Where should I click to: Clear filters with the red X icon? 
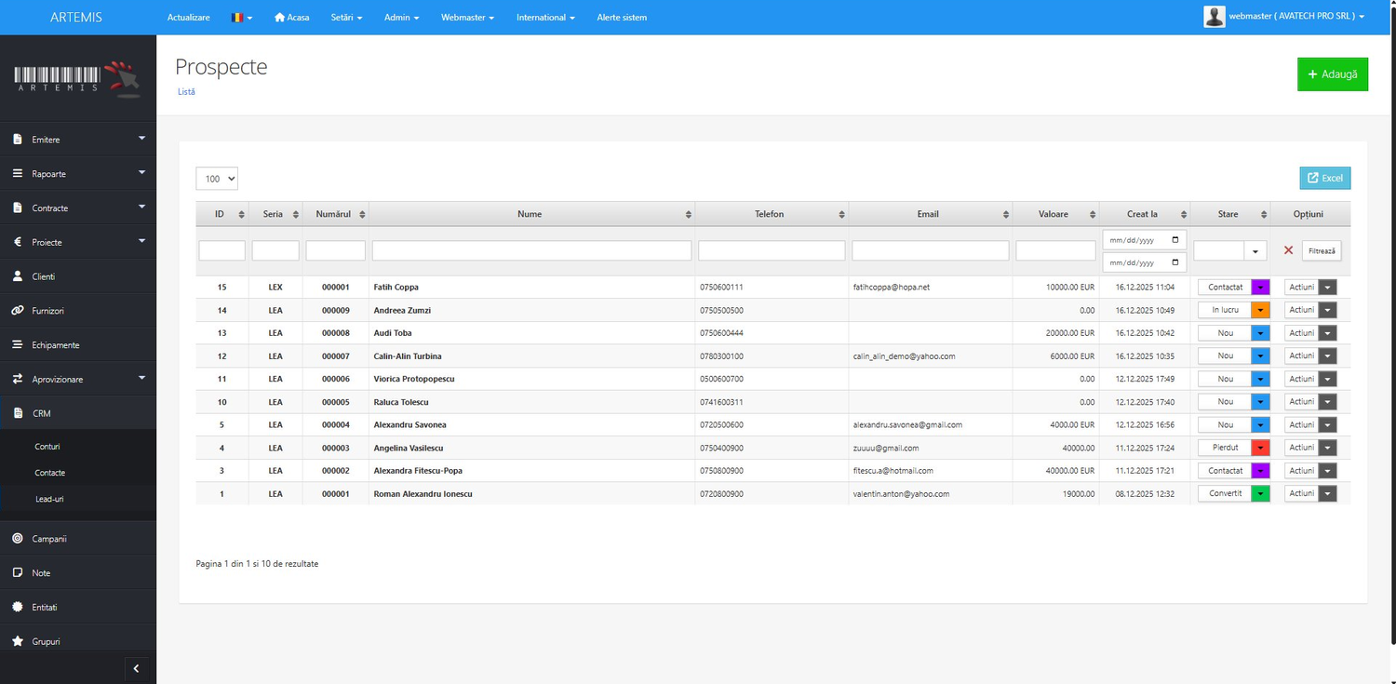coord(1288,250)
